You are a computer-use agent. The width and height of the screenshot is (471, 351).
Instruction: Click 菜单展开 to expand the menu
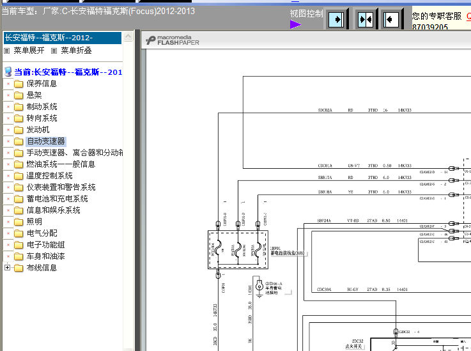[x=29, y=51]
